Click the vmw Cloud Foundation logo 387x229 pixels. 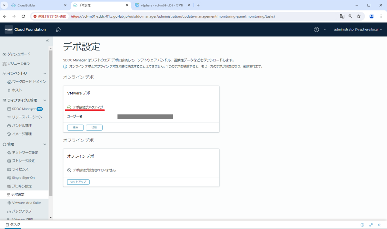(25, 30)
